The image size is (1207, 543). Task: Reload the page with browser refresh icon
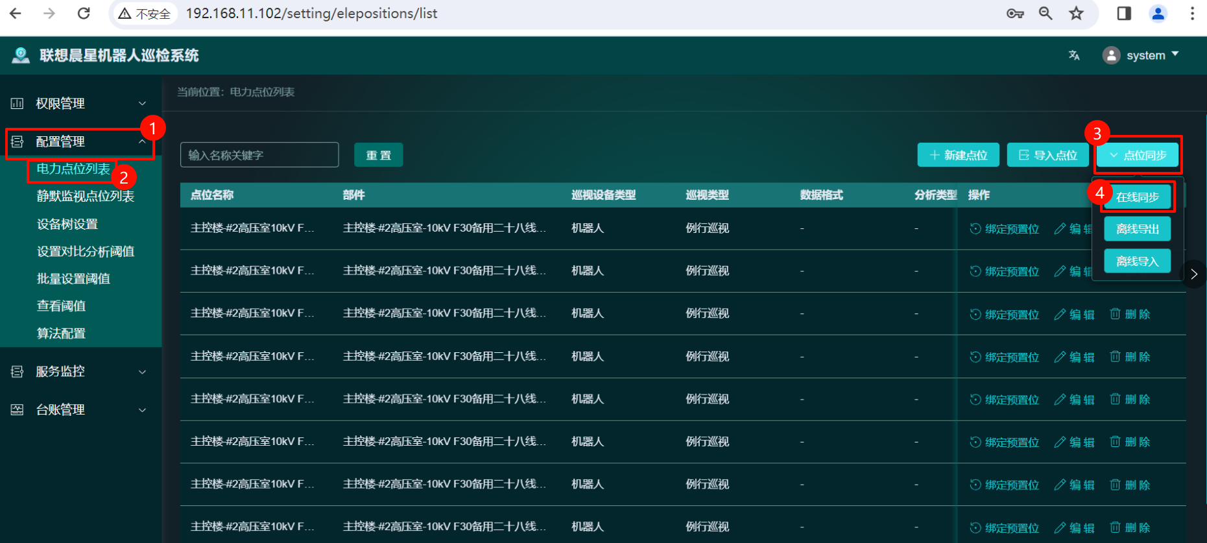tap(84, 14)
